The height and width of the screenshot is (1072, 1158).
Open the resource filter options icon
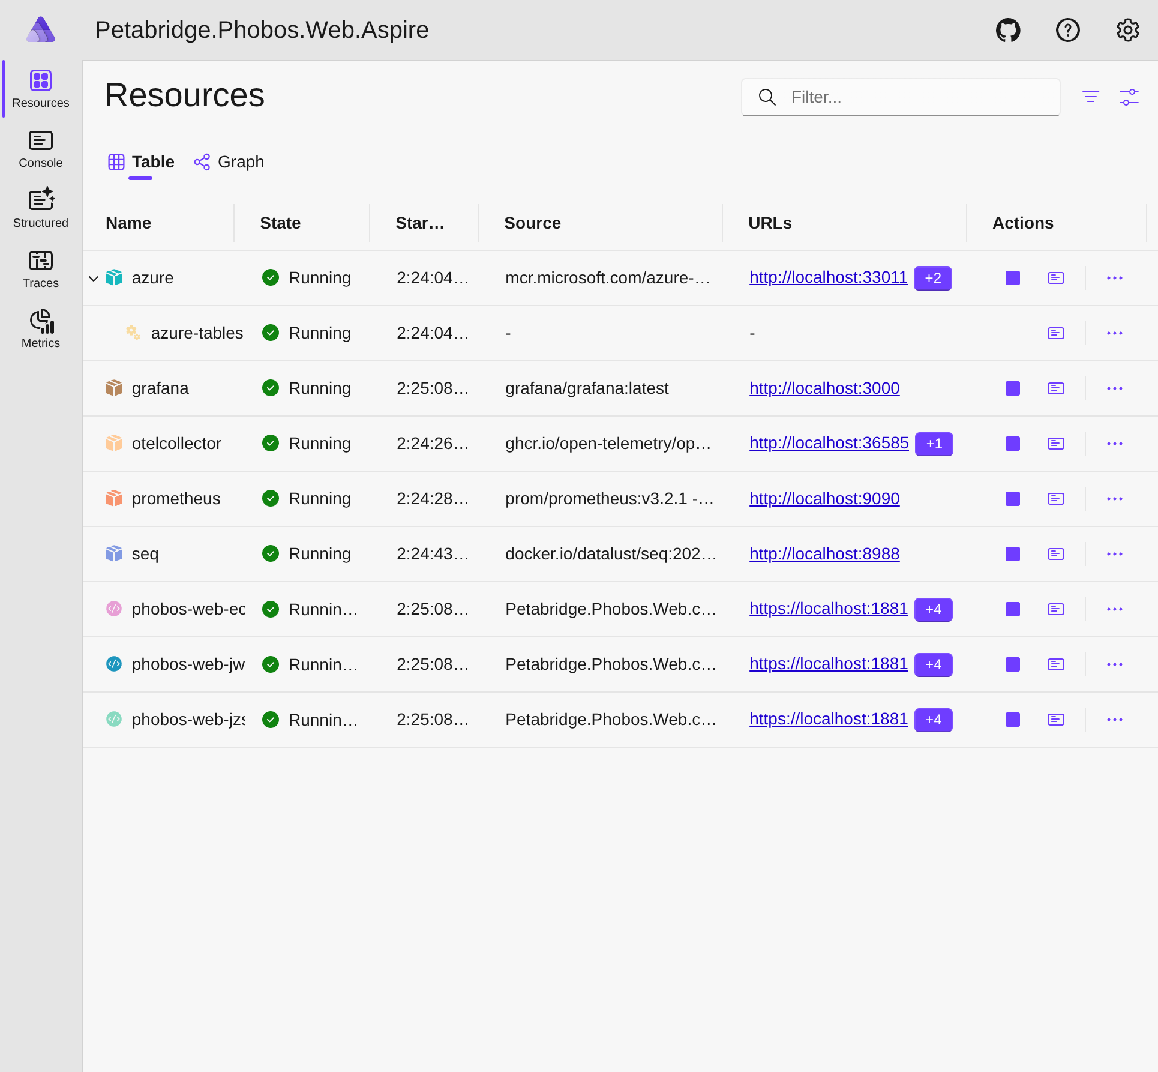tap(1091, 97)
